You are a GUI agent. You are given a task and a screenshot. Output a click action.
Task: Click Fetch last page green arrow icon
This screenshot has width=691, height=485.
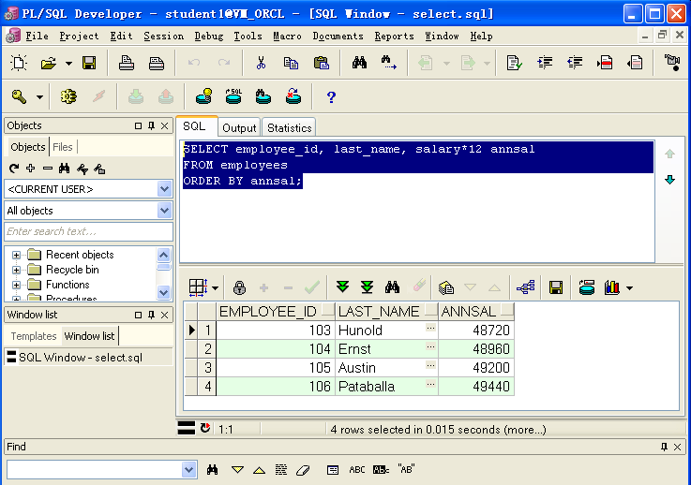(368, 287)
